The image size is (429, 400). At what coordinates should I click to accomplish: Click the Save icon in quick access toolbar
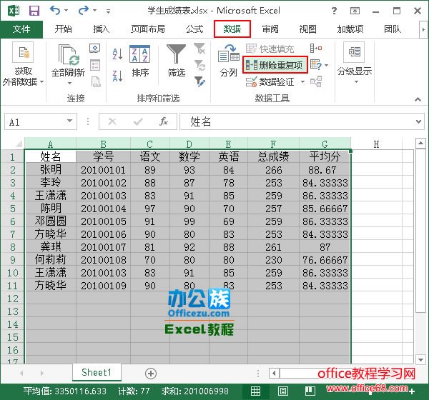(34, 11)
